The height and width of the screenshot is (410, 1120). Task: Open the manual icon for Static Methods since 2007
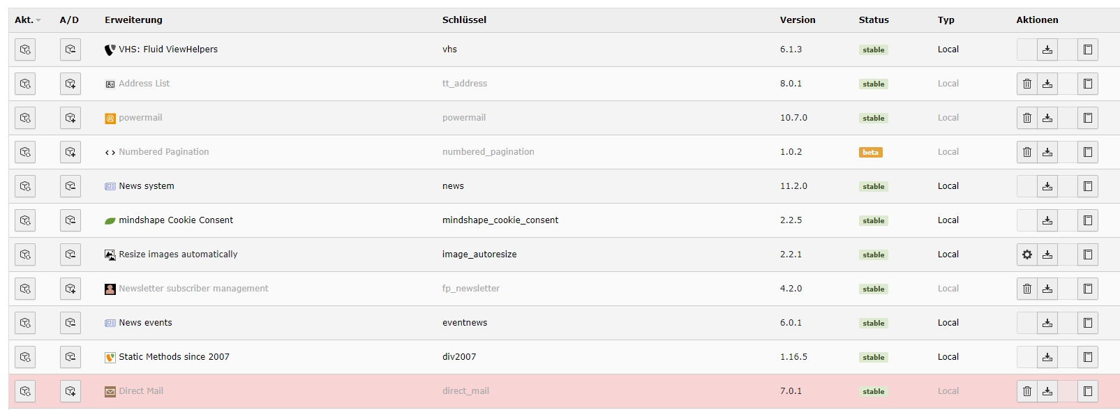pos(1088,357)
